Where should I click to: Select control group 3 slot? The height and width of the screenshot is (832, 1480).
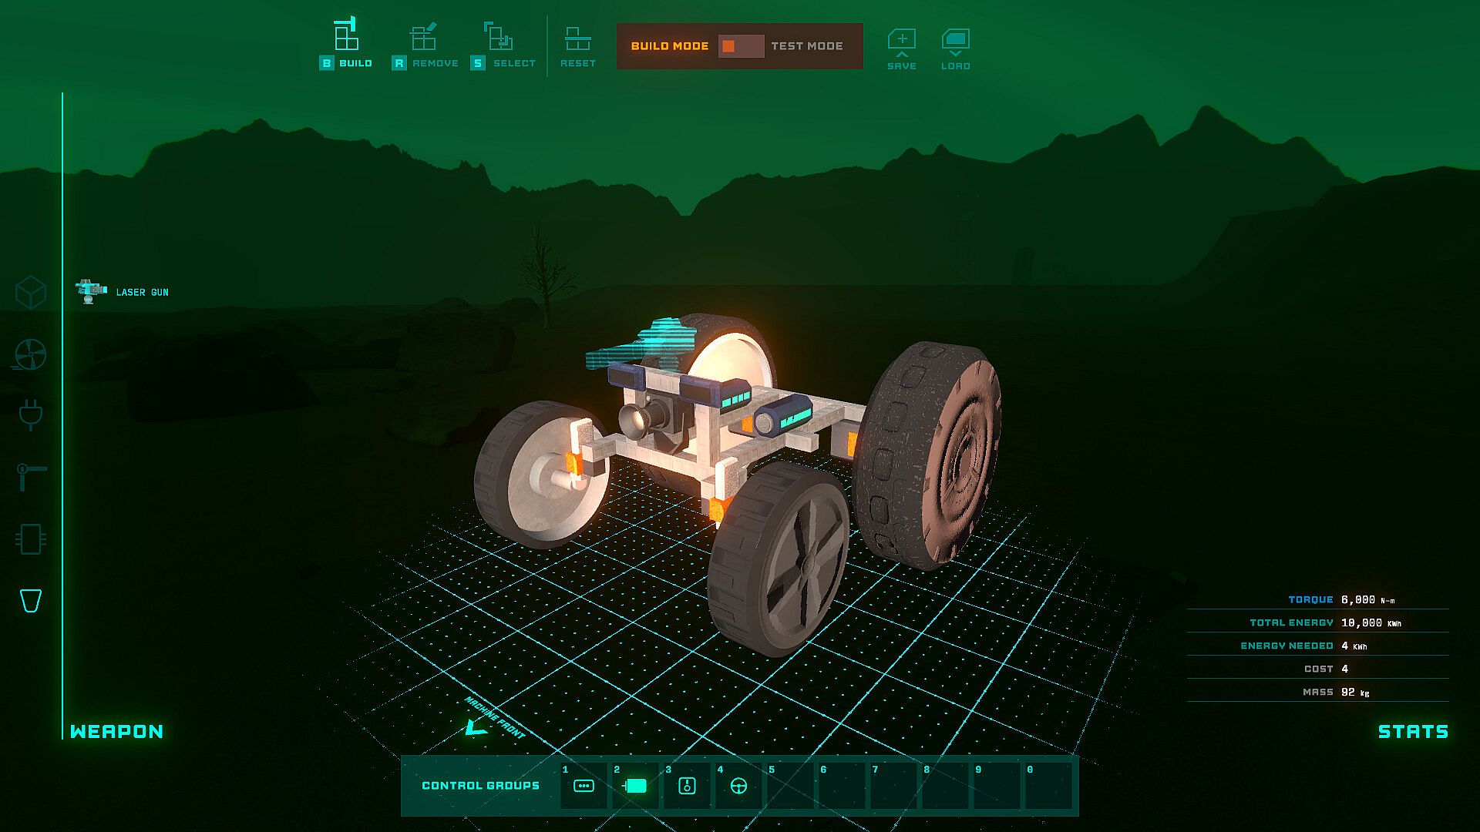click(x=687, y=786)
